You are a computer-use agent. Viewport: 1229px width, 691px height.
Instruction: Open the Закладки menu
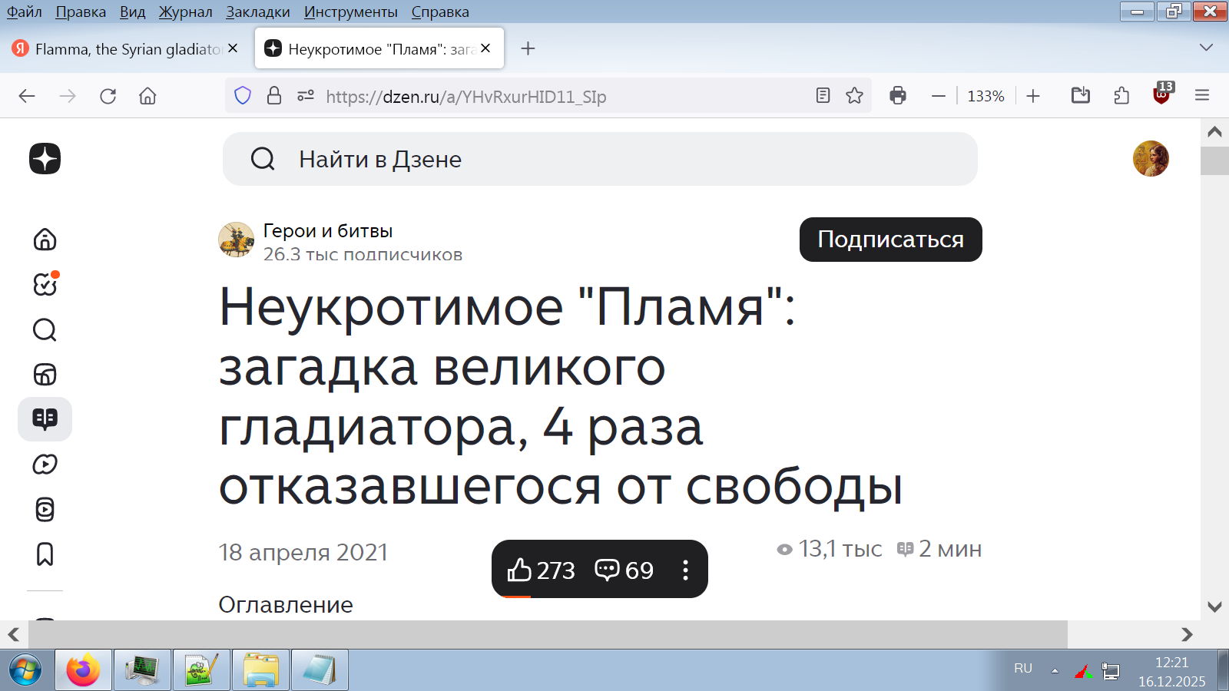click(257, 12)
